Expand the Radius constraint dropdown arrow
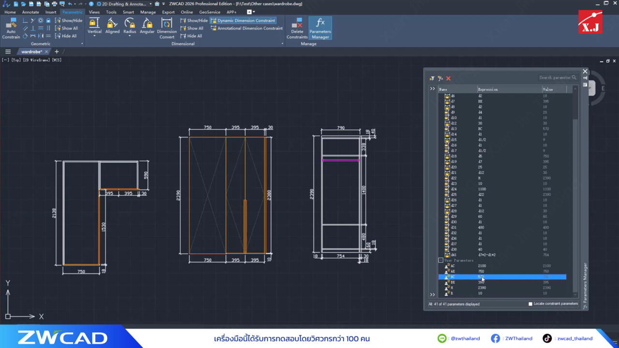Screen dimensions: 619x348 [130, 36]
